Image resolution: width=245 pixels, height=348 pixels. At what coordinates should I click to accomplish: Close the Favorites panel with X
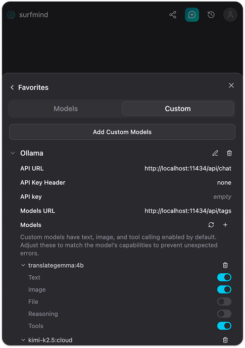(x=231, y=85)
